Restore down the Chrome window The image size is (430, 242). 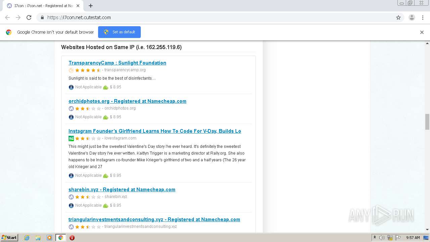410,3
